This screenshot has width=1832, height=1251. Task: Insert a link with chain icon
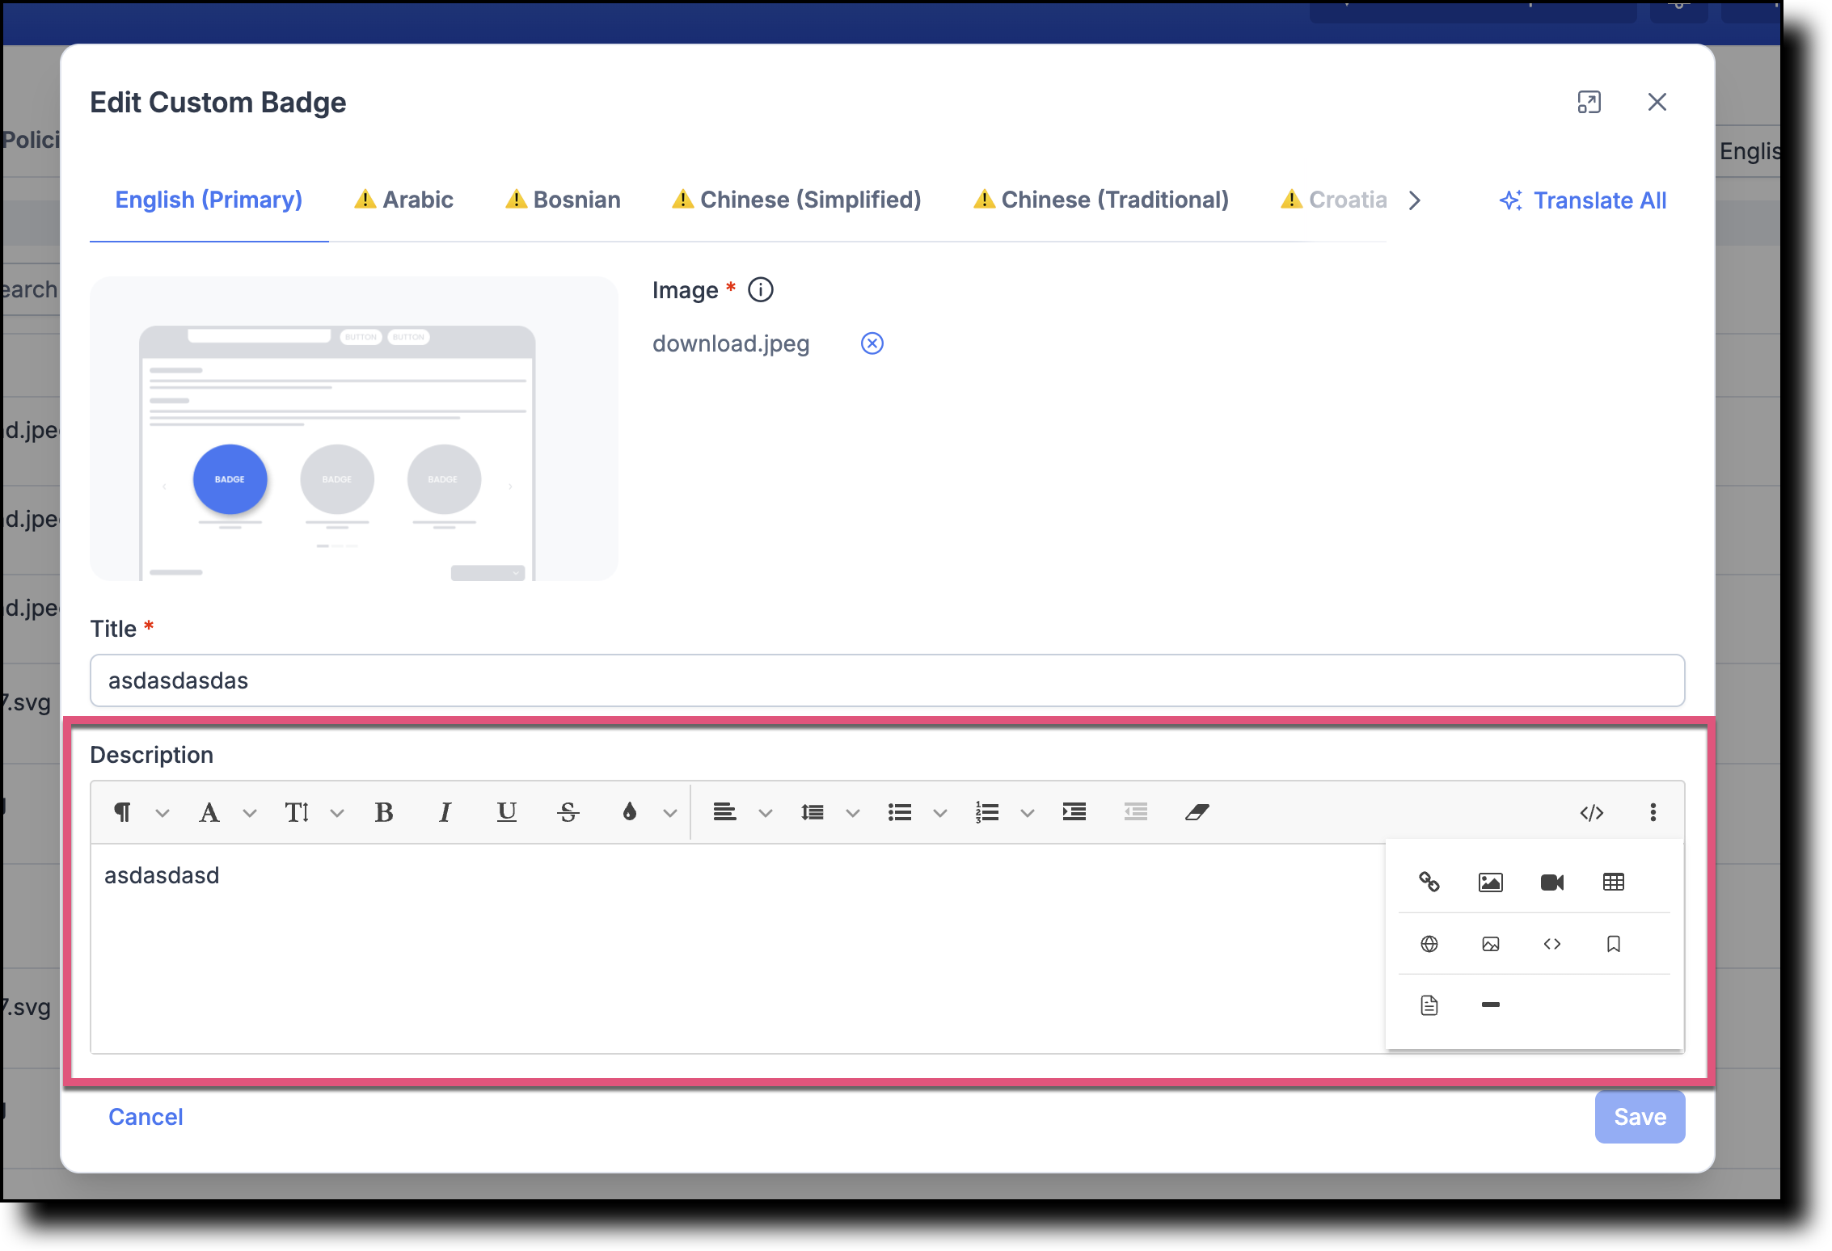(x=1429, y=882)
